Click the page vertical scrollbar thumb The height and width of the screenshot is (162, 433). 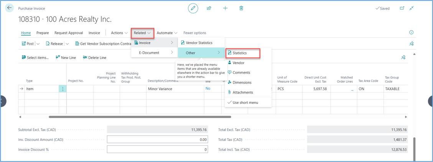point(413,149)
